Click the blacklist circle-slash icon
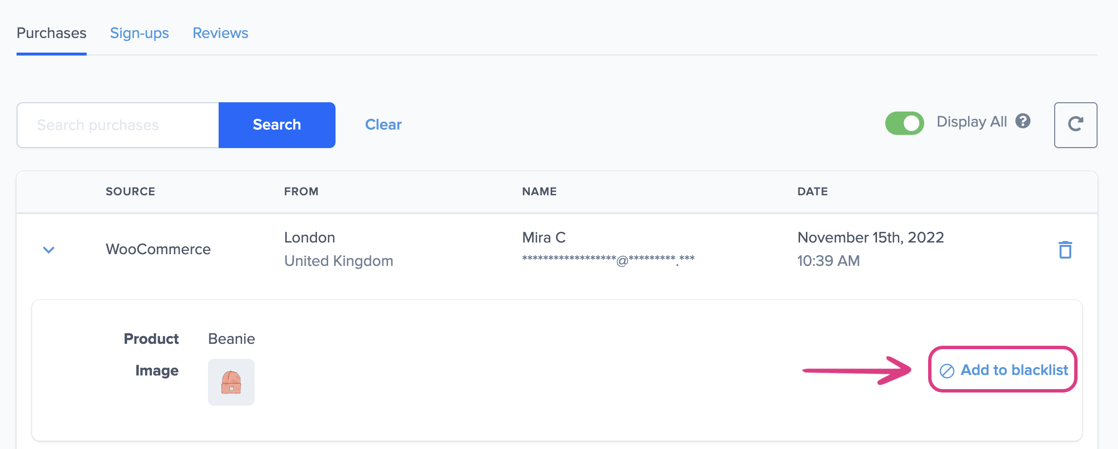 pos(947,371)
